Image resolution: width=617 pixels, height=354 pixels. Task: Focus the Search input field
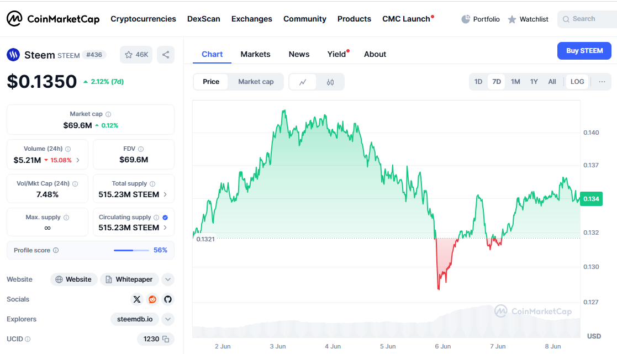tap(588, 19)
